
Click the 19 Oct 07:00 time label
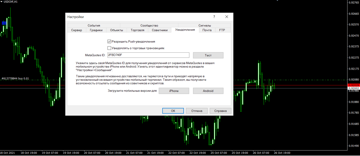click(x=50, y=153)
